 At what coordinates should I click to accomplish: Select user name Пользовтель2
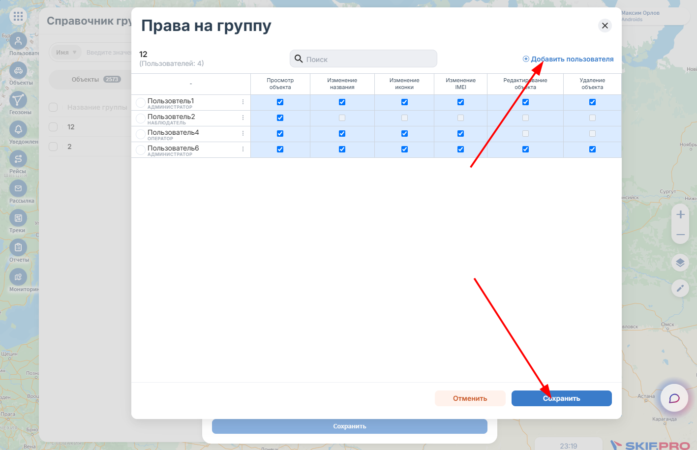171,117
